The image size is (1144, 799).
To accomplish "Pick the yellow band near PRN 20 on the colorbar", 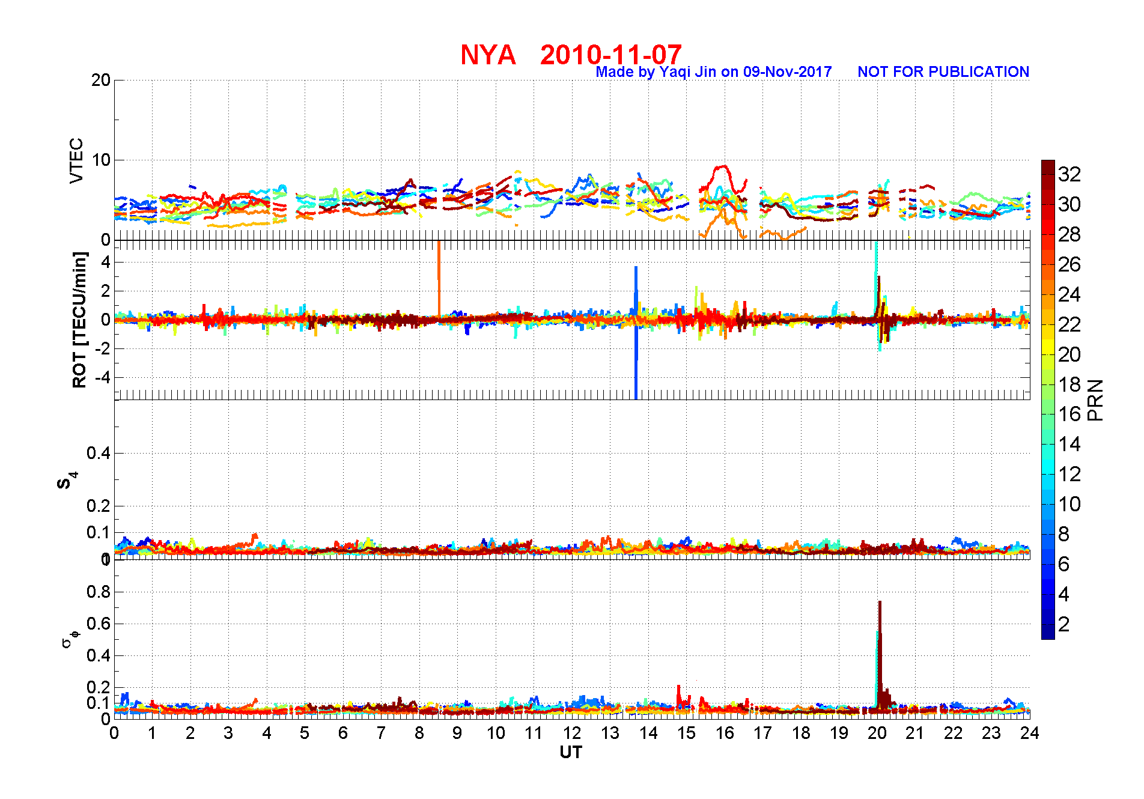I will pyautogui.click(x=1048, y=347).
